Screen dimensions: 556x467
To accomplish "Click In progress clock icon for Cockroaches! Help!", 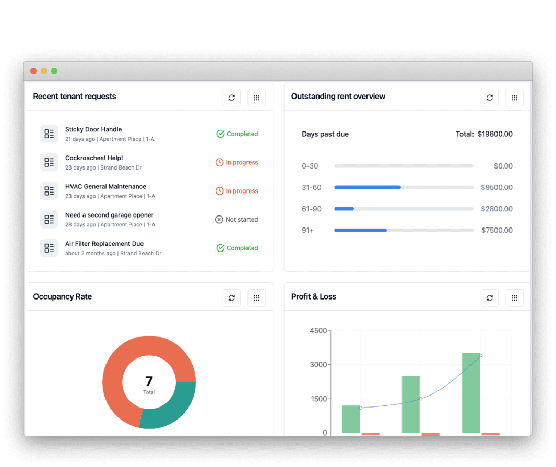I will pyautogui.click(x=219, y=162).
